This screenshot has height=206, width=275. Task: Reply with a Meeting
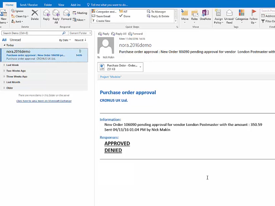coord(80,13)
